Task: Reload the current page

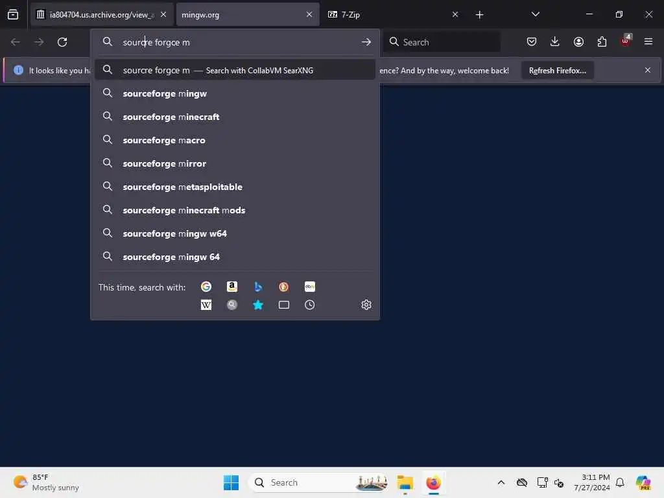Action: [x=62, y=42]
